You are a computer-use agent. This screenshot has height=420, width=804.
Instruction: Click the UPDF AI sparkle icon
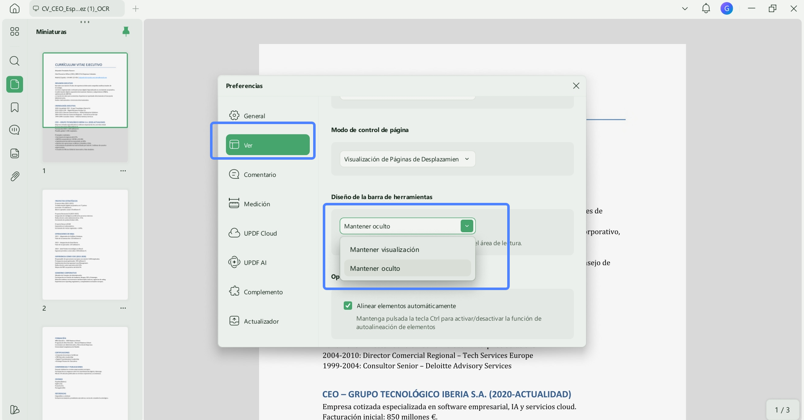(x=234, y=262)
